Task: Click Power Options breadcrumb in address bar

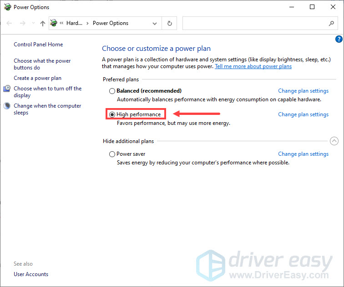Action: [x=111, y=23]
